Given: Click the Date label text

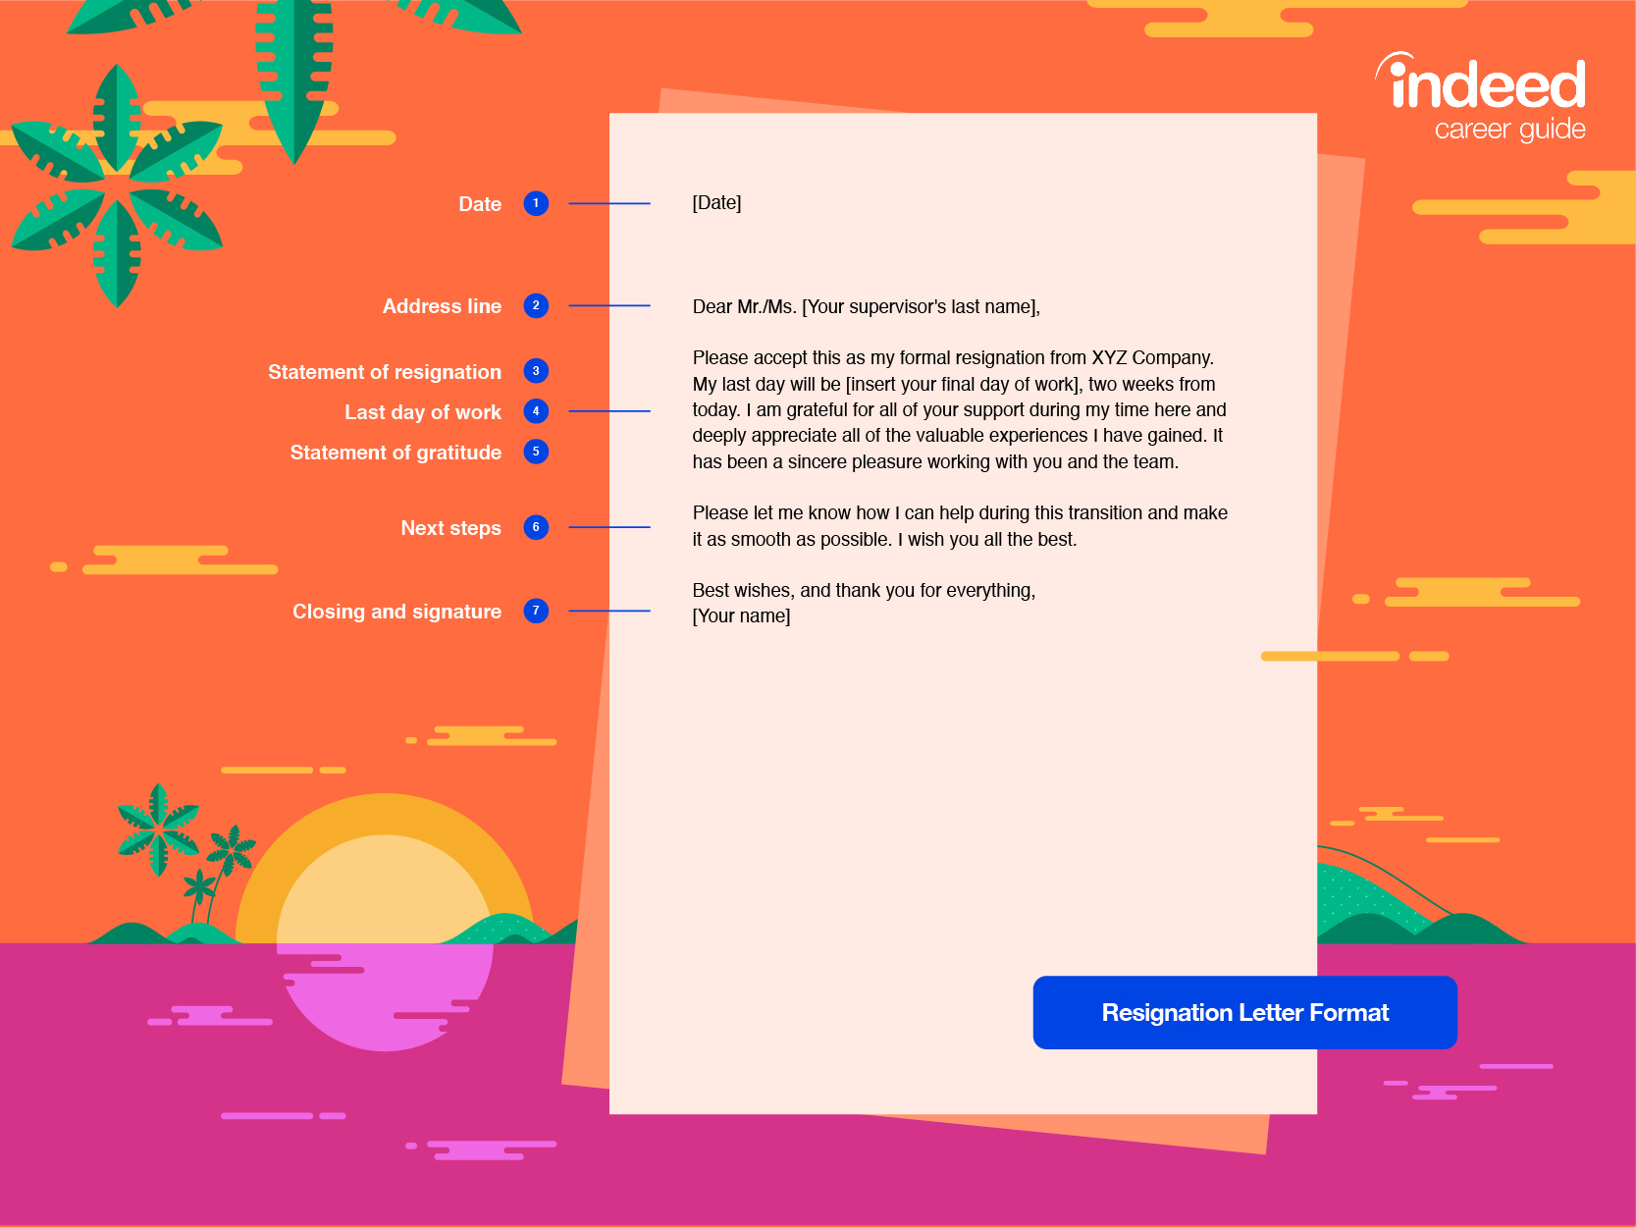Looking at the screenshot, I should coord(480,204).
